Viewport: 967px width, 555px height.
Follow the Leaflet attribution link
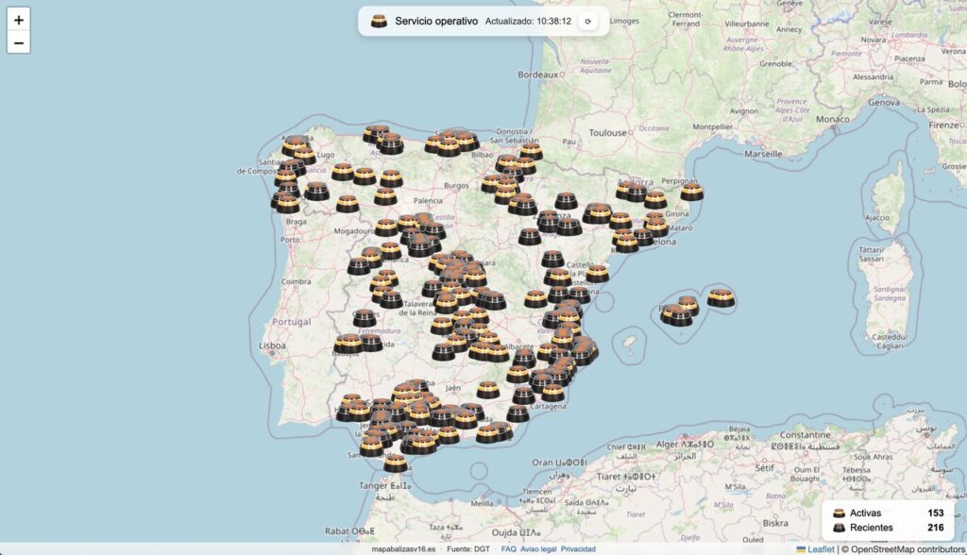[820, 548]
